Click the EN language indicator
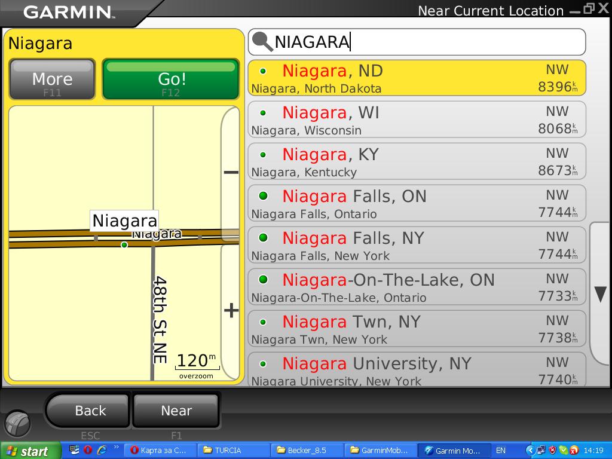The width and height of the screenshot is (612, 459). [x=501, y=451]
